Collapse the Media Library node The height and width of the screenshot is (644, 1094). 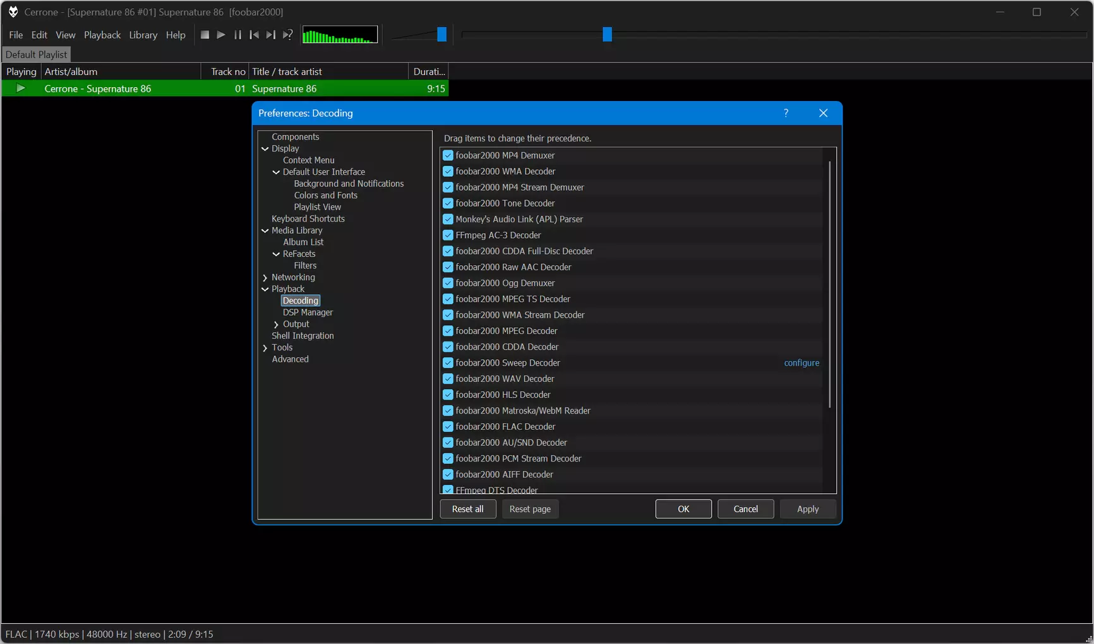[265, 231]
